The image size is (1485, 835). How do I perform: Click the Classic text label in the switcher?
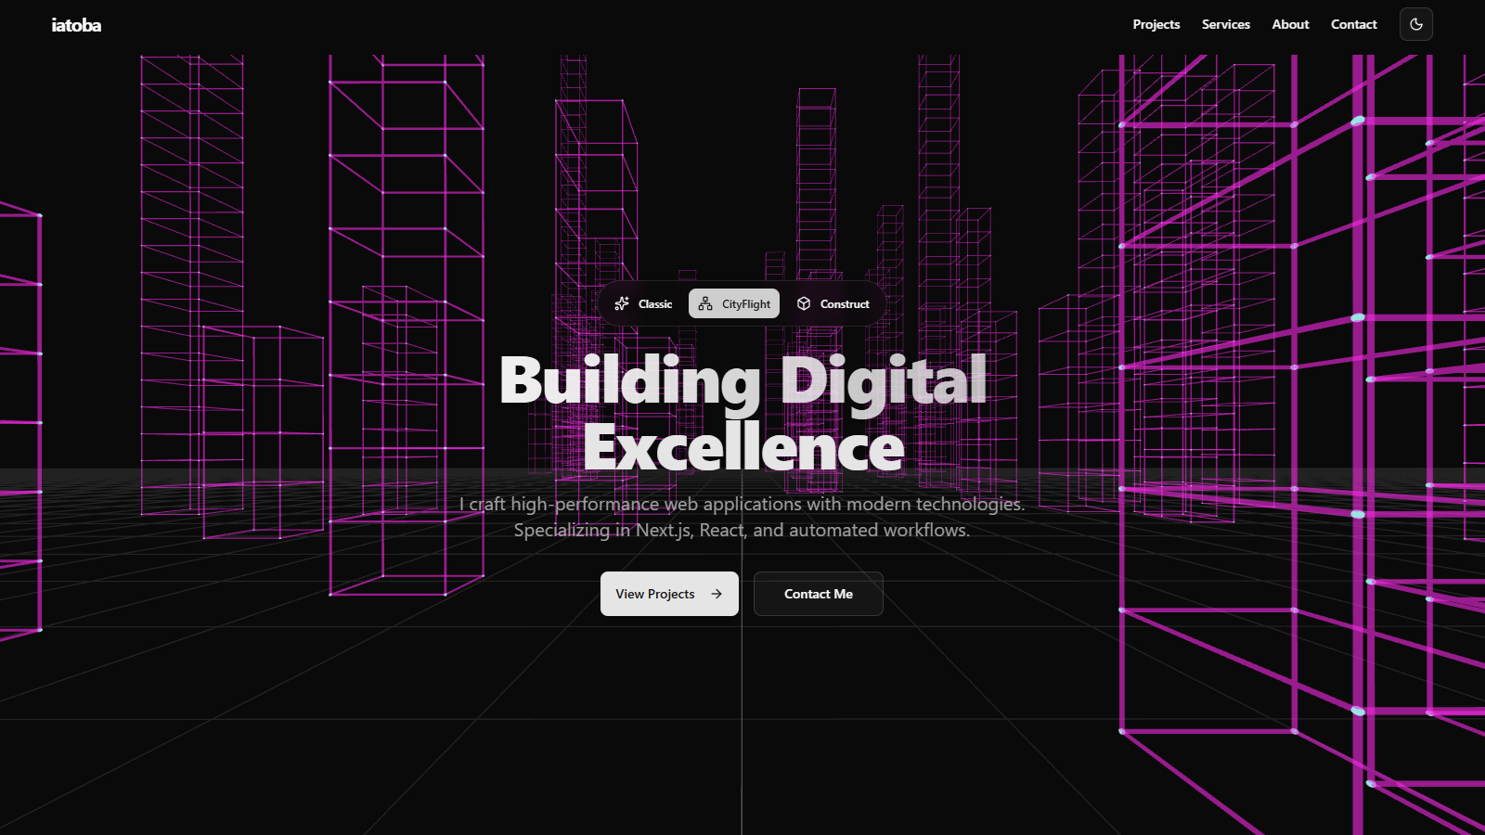(x=655, y=303)
